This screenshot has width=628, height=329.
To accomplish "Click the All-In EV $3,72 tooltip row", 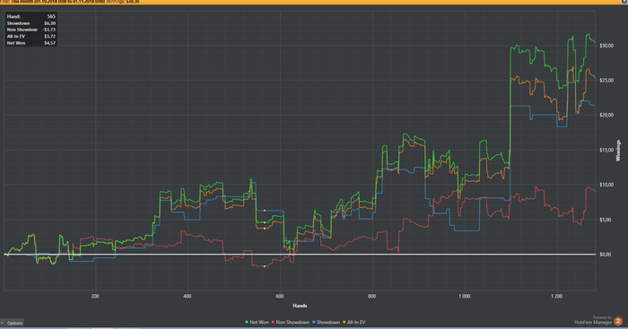I will coord(31,36).
